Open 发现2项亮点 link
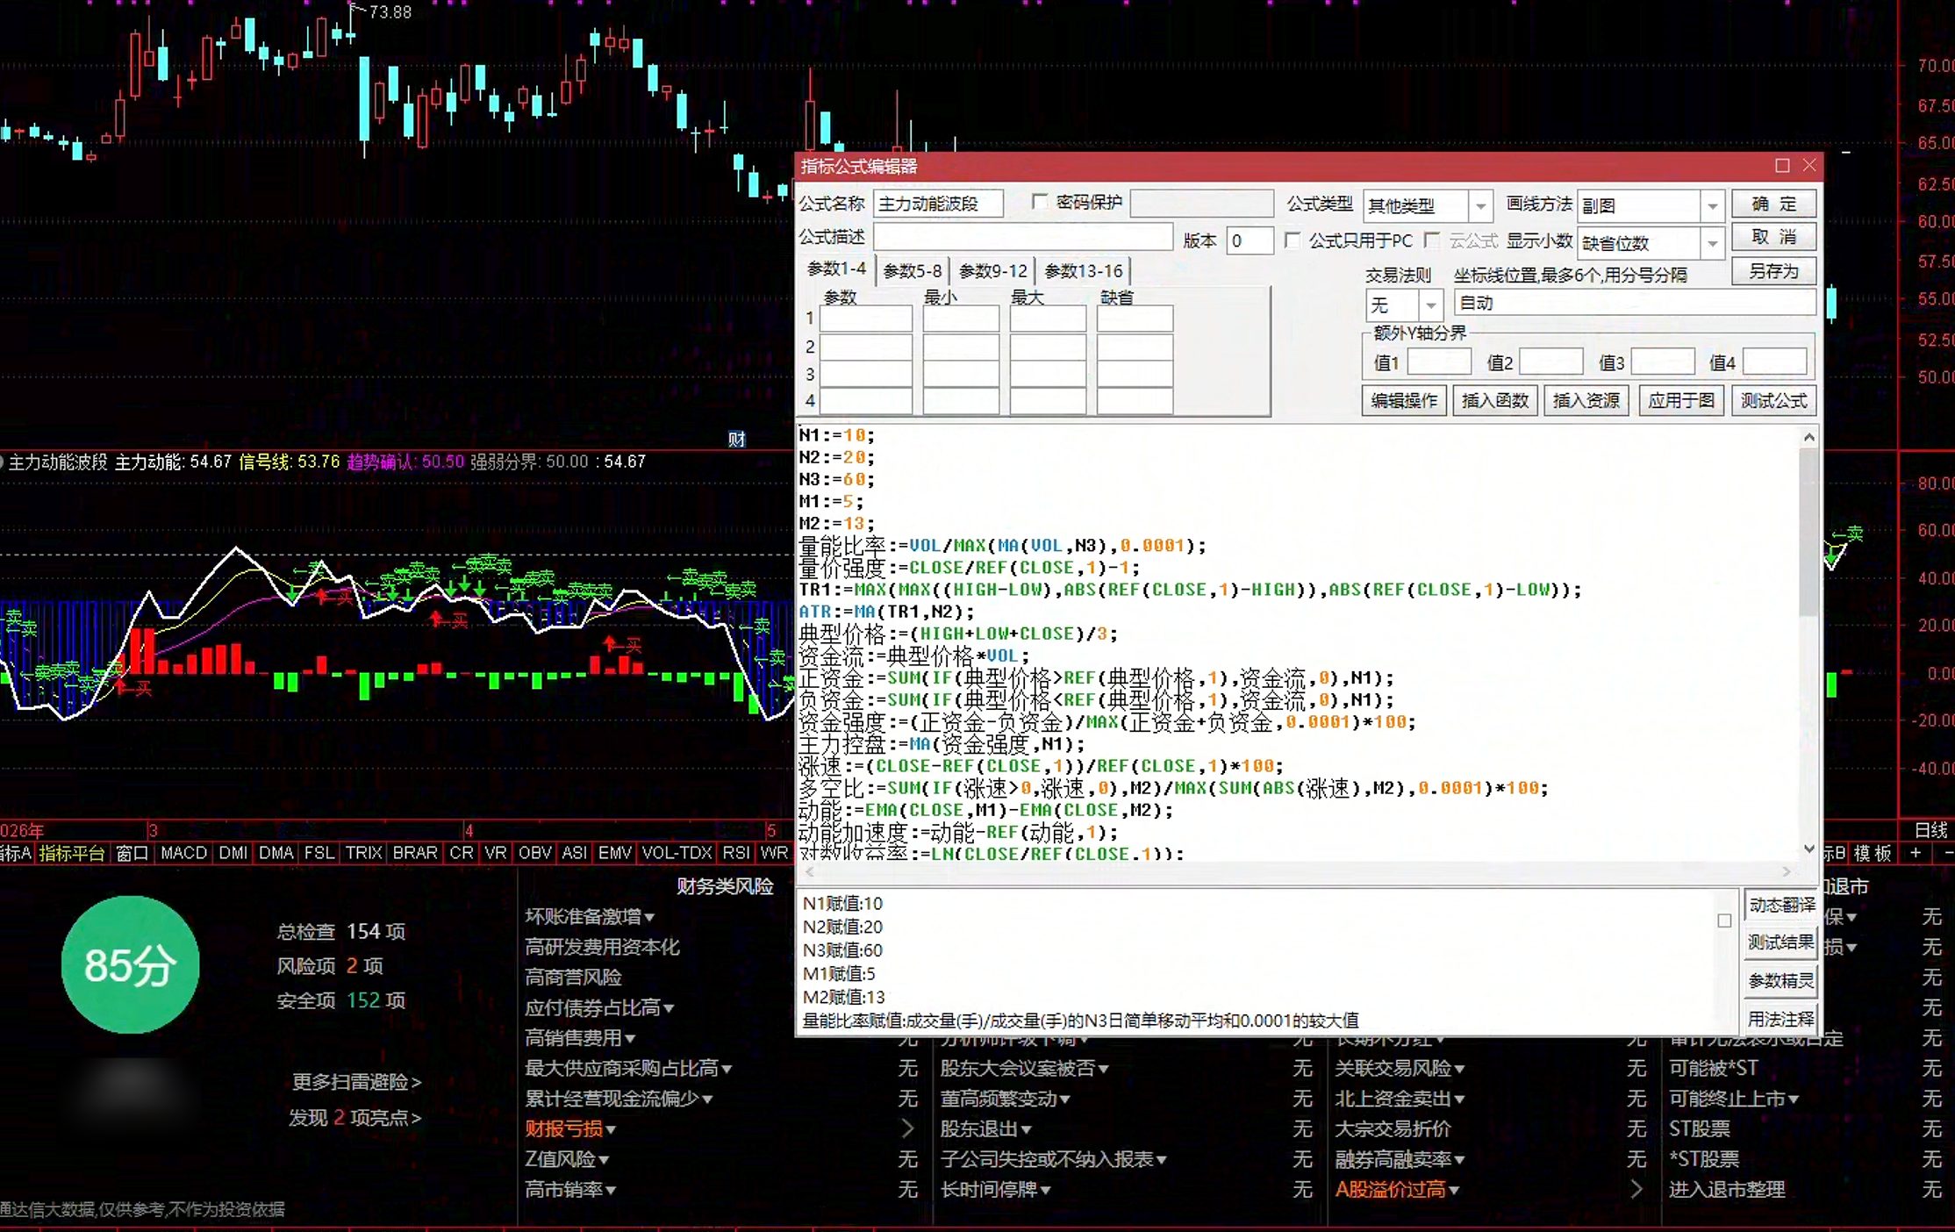The width and height of the screenshot is (1955, 1232). click(x=355, y=1118)
